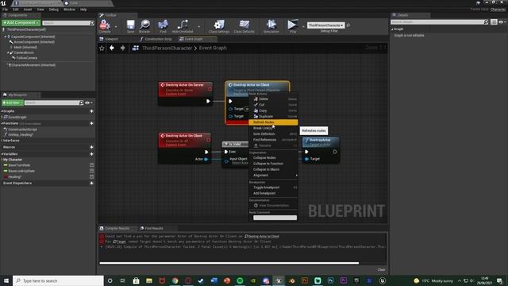Screen dimensions: 508x286
Task: Select Collapse Nodes
Action: tap(273, 157)
